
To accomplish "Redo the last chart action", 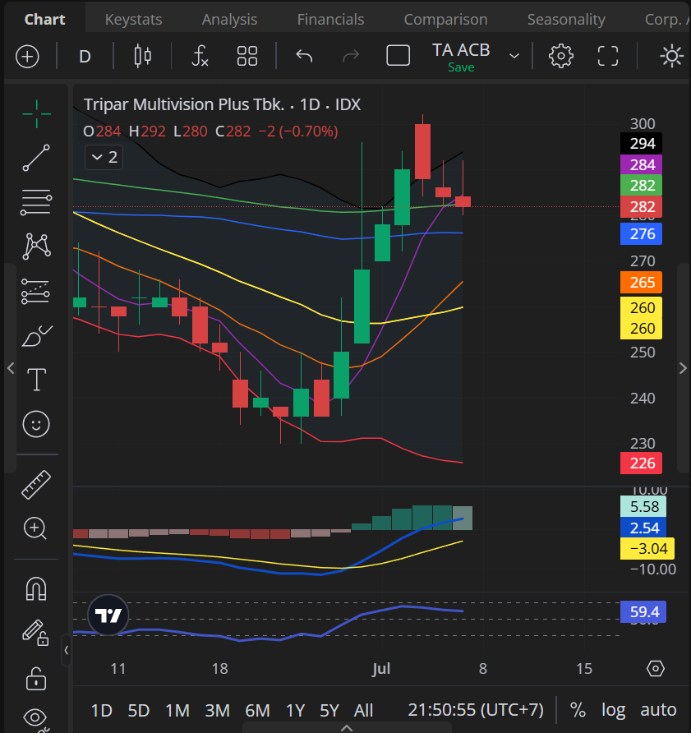I will tap(351, 57).
